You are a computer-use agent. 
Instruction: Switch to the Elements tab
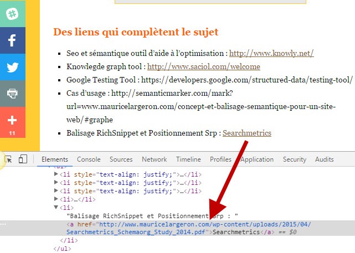click(x=55, y=159)
